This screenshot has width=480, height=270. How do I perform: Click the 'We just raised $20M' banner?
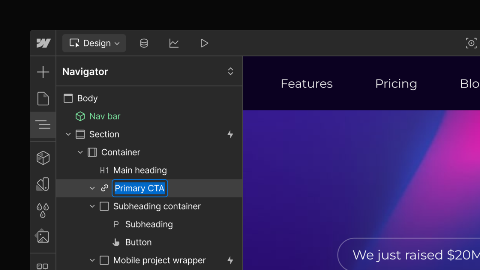point(409,255)
